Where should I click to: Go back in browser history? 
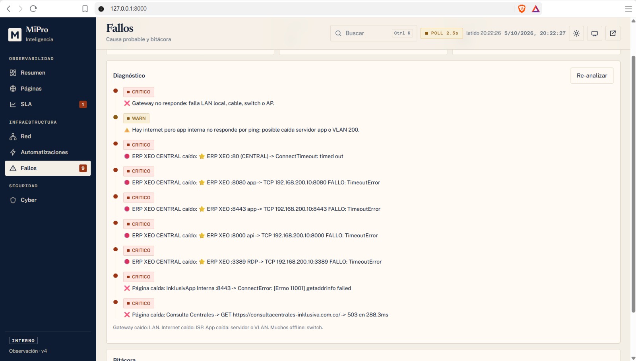click(x=9, y=9)
